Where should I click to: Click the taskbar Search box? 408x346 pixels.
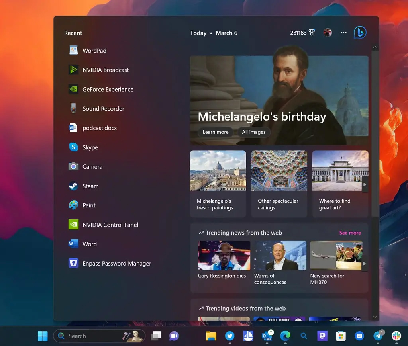point(92,336)
